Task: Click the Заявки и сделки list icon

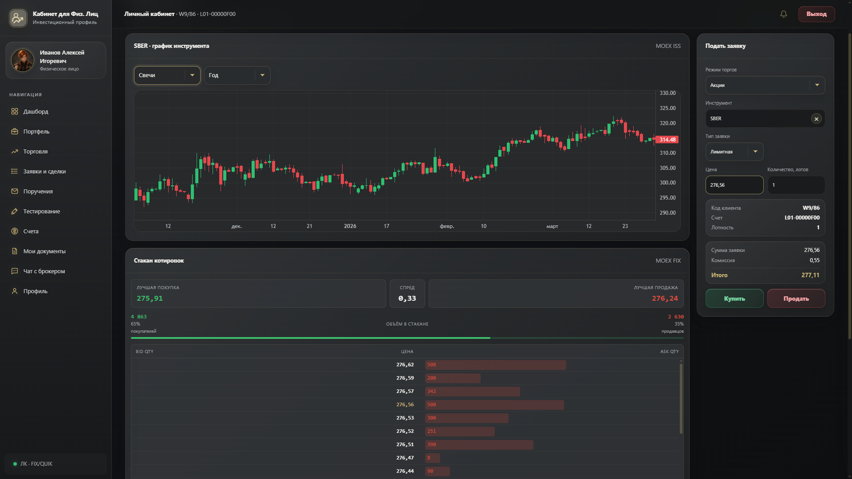Action: click(x=15, y=171)
